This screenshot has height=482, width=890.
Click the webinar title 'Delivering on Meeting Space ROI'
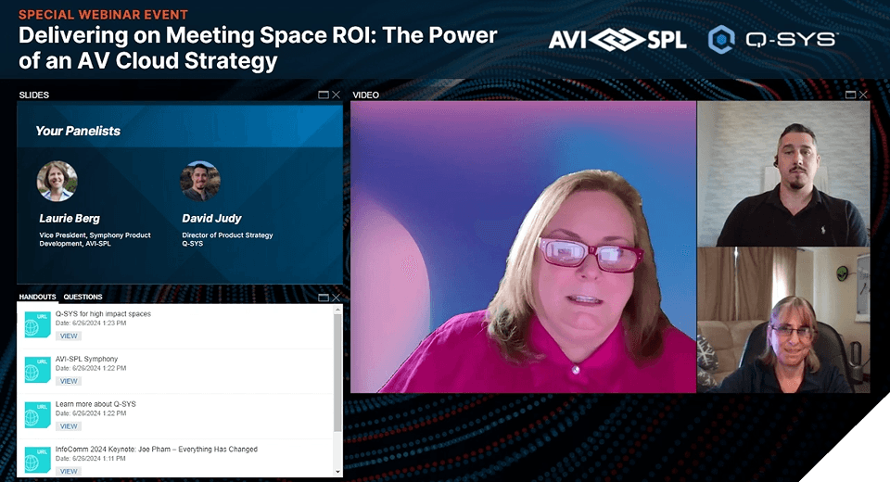coord(258,48)
